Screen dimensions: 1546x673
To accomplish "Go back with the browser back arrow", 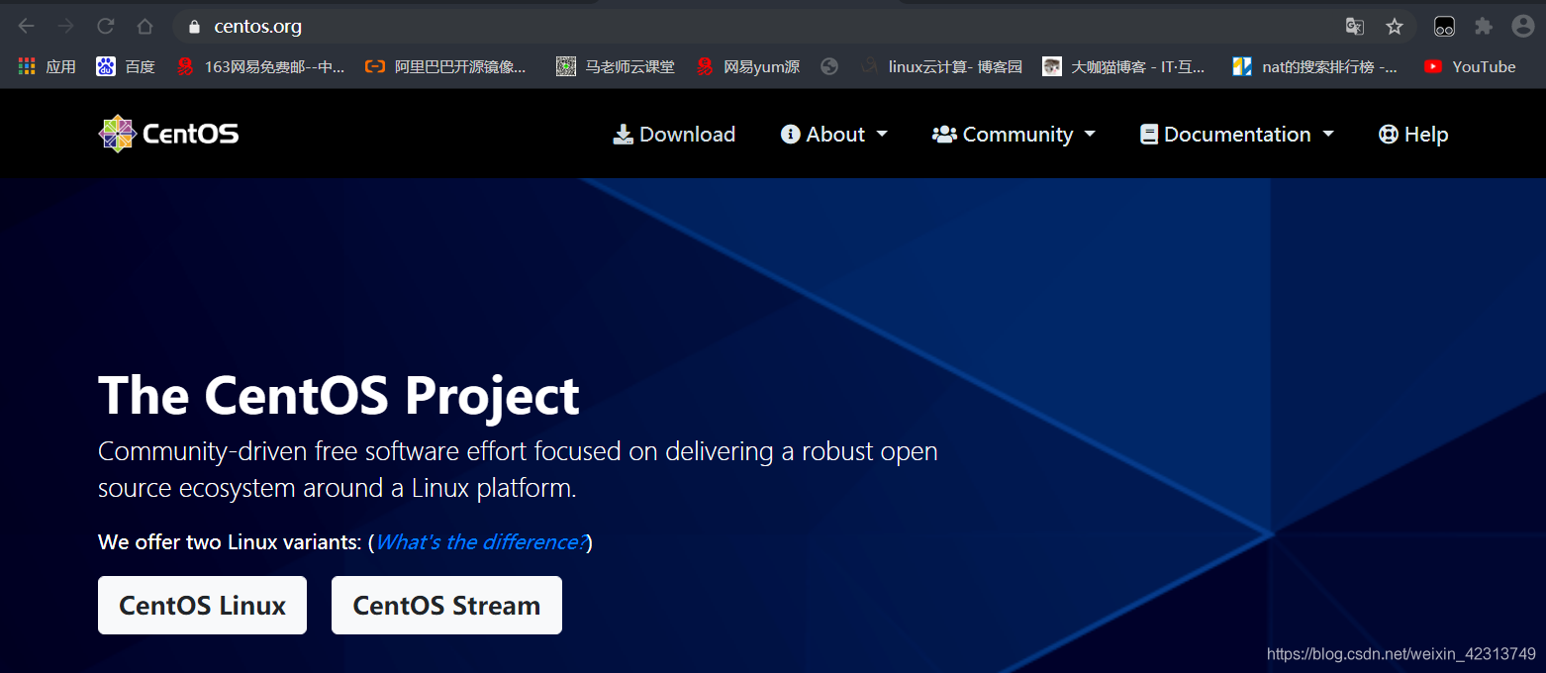I will [x=27, y=27].
